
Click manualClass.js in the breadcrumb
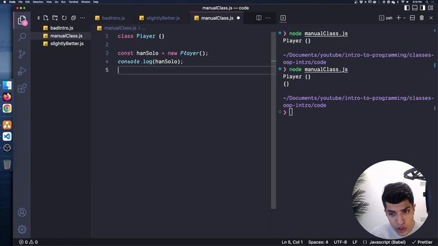(120, 28)
